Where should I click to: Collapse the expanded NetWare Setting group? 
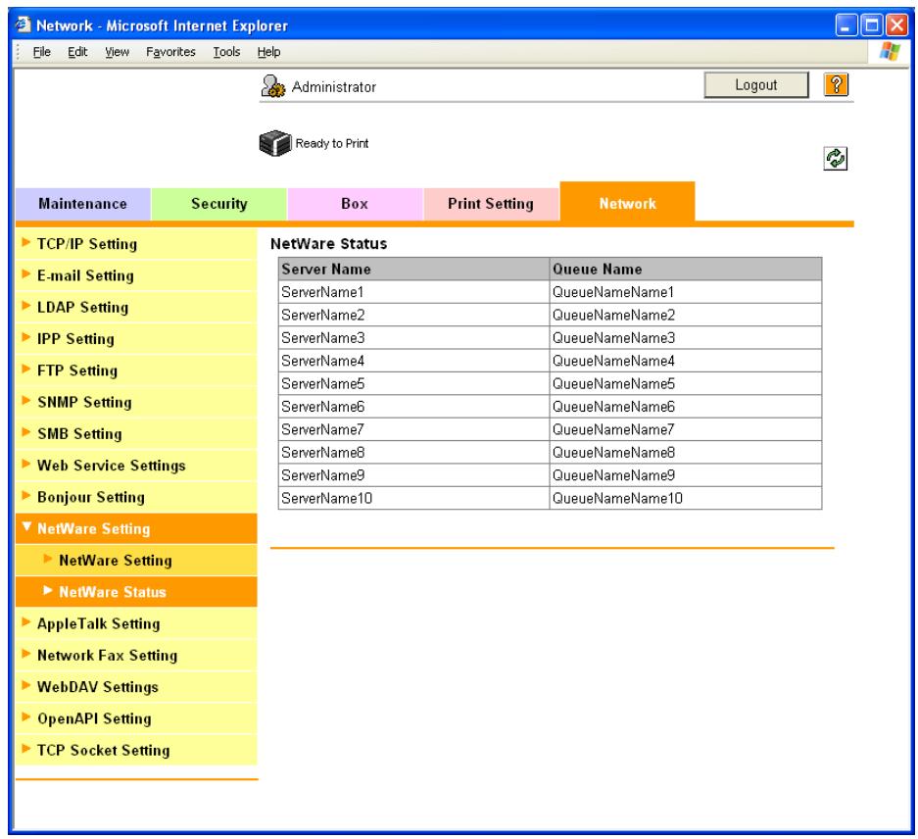pos(136,528)
